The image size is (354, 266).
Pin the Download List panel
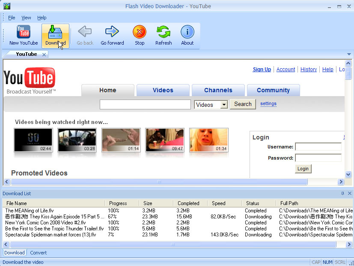pos(342,193)
